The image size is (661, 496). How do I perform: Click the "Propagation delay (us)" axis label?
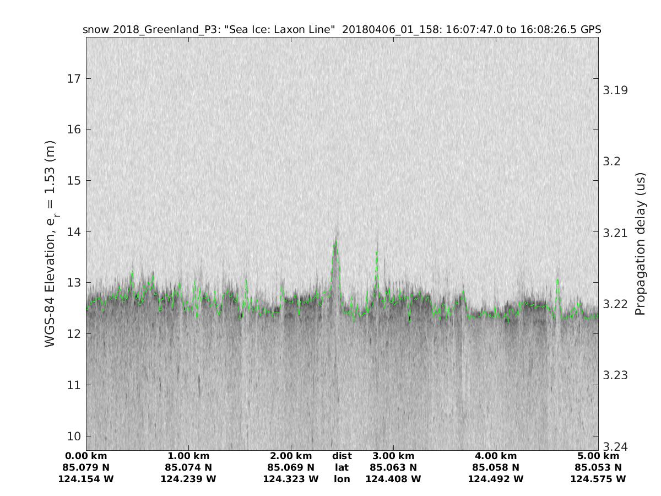point(640,244)
